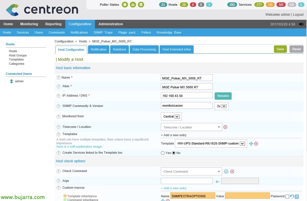Open the Check Command dropdown
Image resolution: width=307 pixels, height=201 pixels.
point(191,171)
